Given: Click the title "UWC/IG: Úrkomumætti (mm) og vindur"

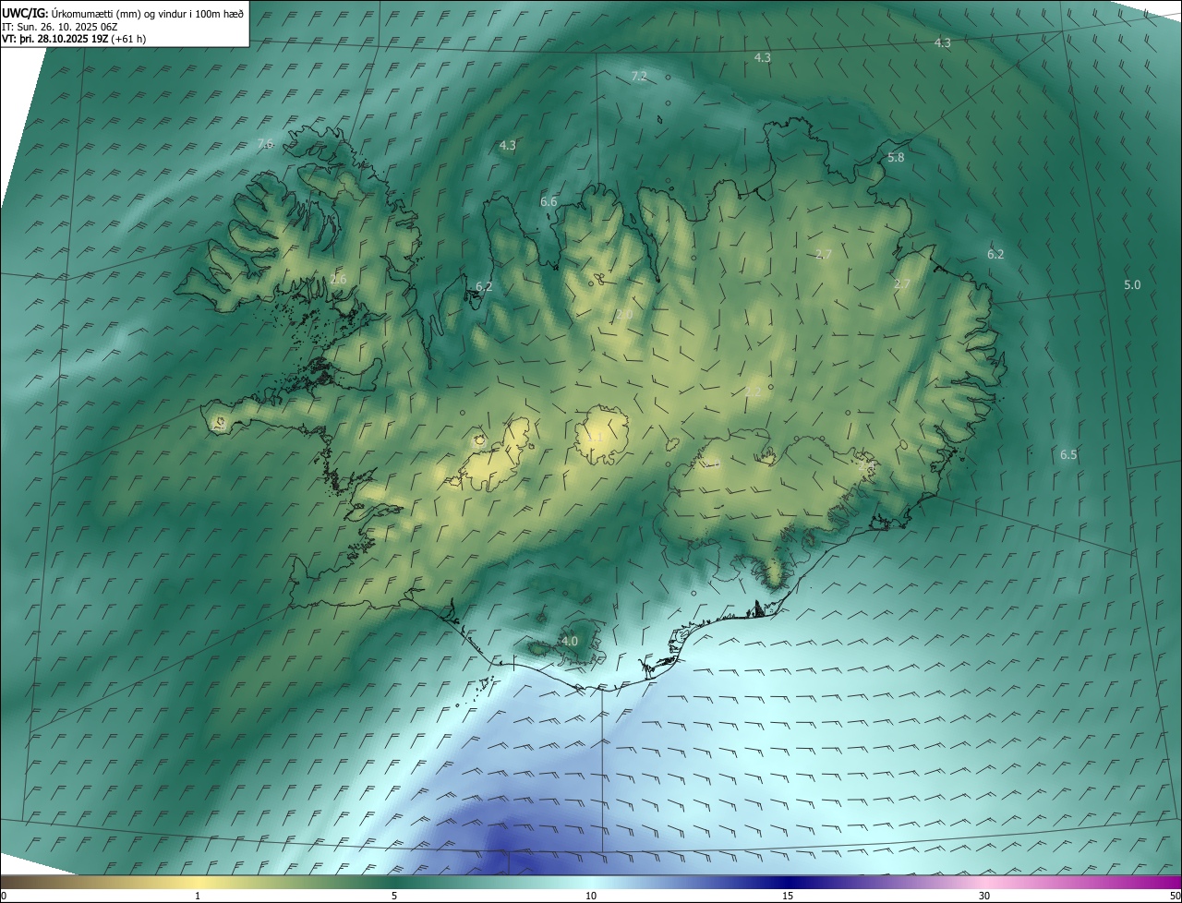Looking at the screenshot, I should 123,13.
